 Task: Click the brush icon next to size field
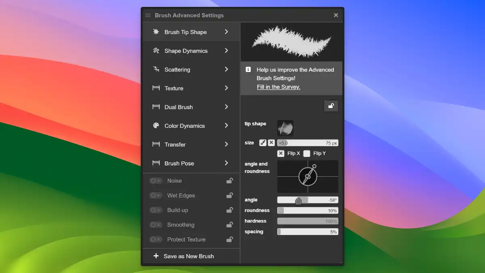[x=263, y=142]
